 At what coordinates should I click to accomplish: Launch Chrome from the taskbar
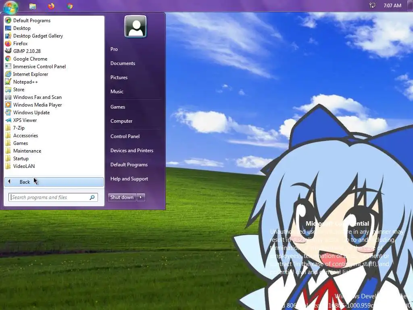(70, 6)
